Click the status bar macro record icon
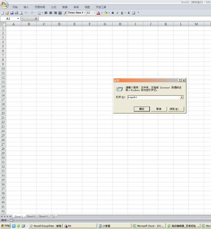Screen dimensions: 211x229 tap(11, 220)
